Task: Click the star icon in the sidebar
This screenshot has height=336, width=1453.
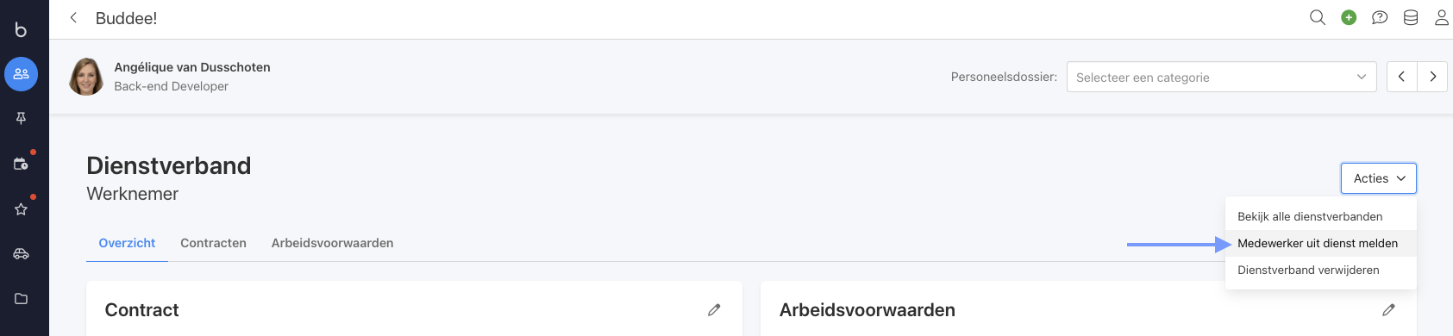Action: coord(21,209)
